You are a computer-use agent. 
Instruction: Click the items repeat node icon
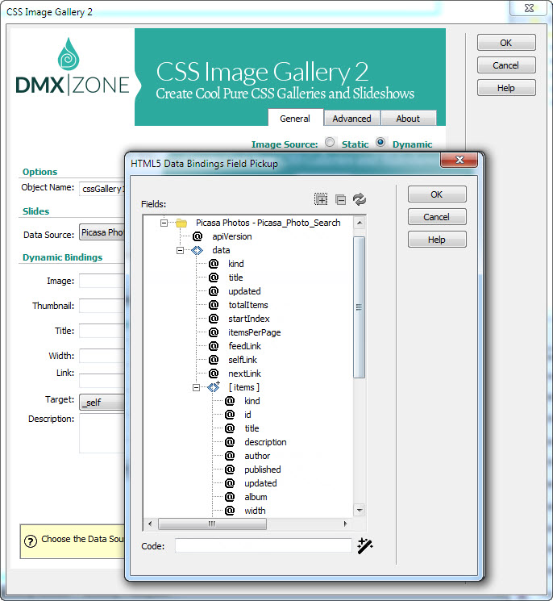(x=214, y=386)
